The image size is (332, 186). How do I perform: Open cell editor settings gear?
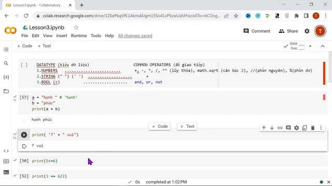(x=296, y=128)
